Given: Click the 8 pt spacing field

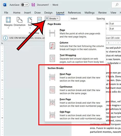Looking at the screenshot, I should click(115, 28).
